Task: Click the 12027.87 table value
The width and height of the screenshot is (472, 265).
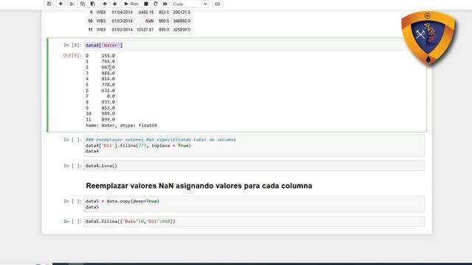Action: 145,29
